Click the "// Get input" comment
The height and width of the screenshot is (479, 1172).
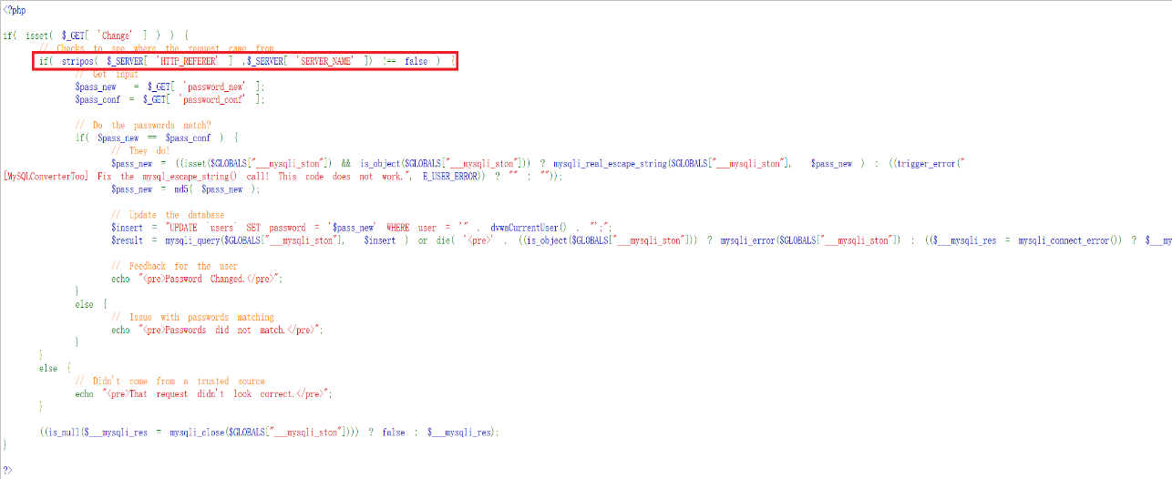click(108, 74)
